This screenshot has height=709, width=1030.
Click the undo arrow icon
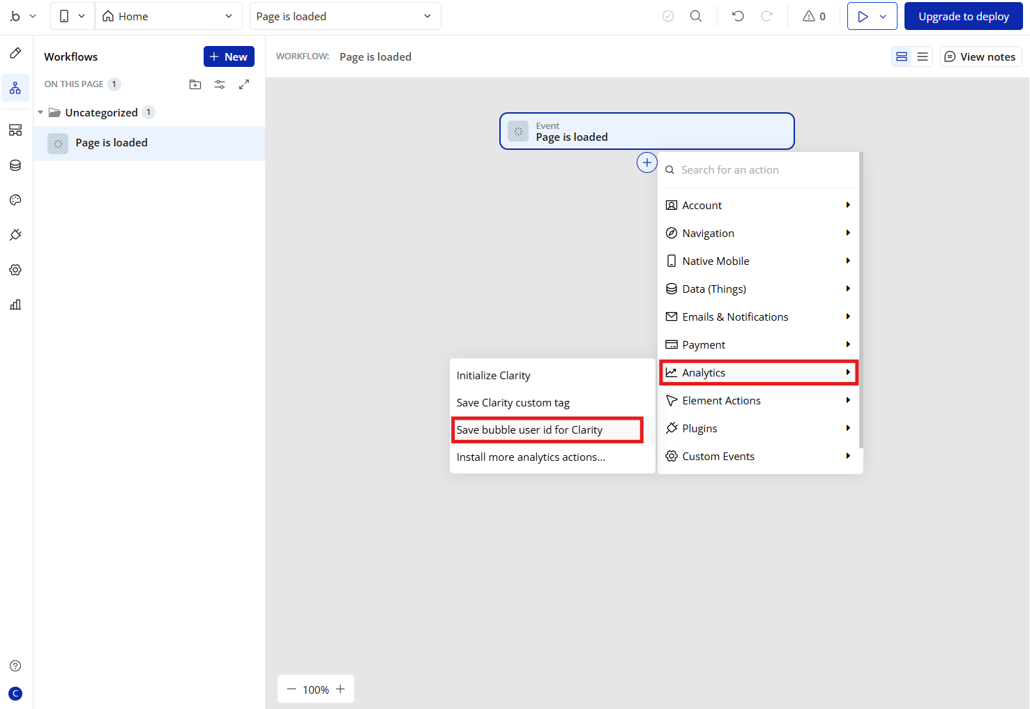click(x=738, y=16)
